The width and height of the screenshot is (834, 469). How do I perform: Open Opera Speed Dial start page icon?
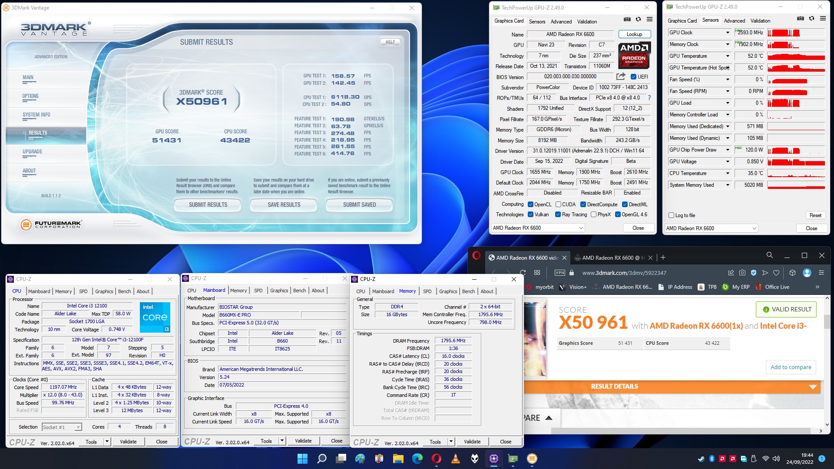537,273
